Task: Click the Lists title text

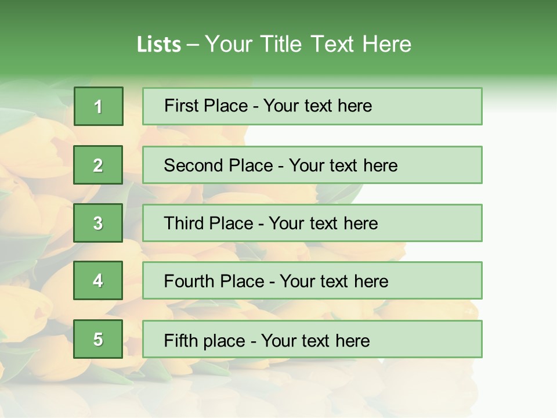Action: click(274, 44)
